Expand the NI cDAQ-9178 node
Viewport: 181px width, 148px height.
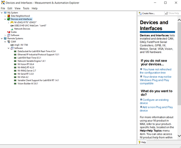coord(9,23)
